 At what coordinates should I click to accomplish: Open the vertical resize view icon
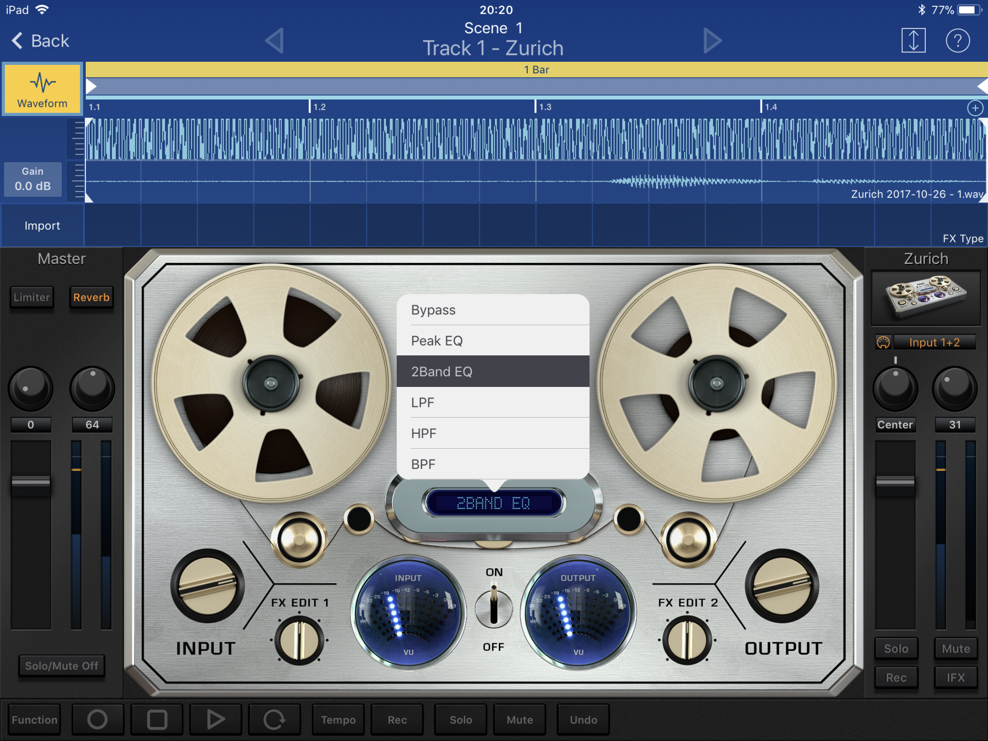(x=913, y=40)
